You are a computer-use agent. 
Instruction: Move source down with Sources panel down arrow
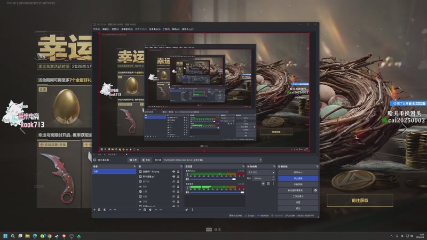pos(161,210)
